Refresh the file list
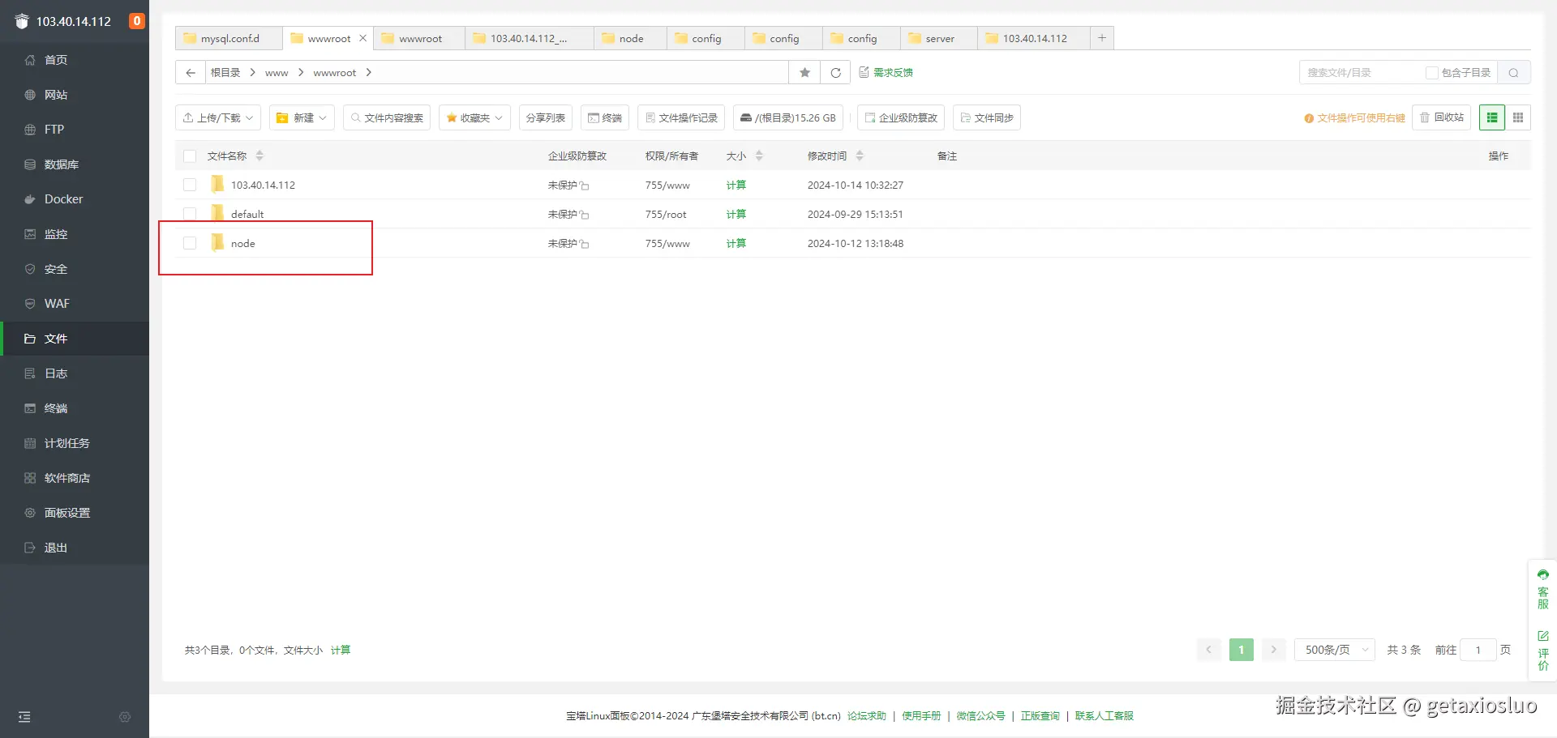The image size is (1557, 738). coord(835,73)
